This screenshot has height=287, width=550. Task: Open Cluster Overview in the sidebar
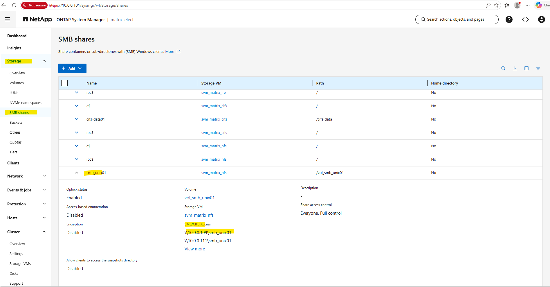(17, 244)
